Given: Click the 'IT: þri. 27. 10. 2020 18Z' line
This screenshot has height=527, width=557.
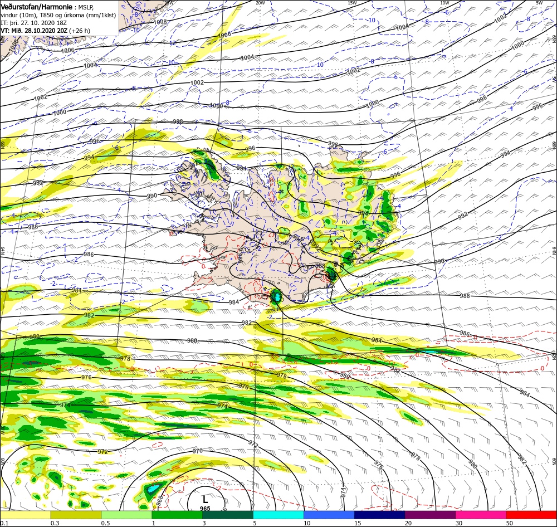Looking at the screenshot, I should (34, 23).
